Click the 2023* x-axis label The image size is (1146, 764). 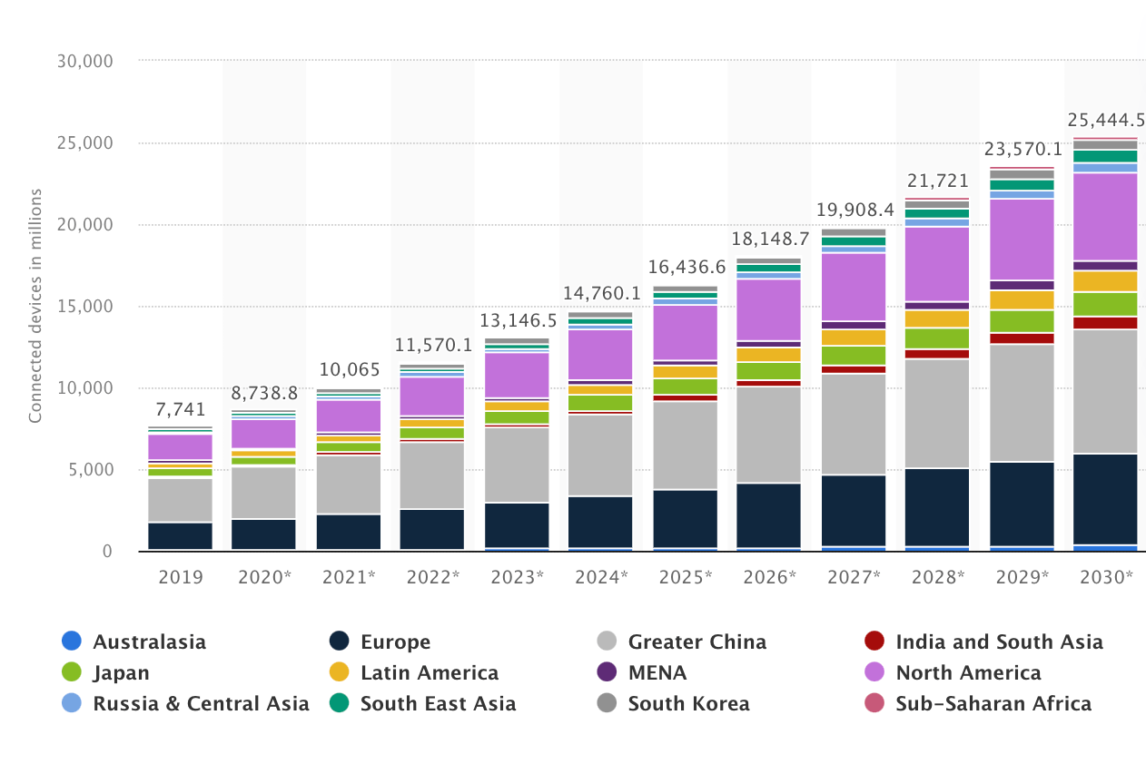[x=518, y=577]
